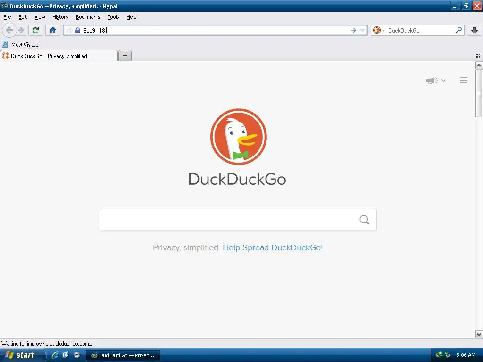The width and height of the screenshot is (483, 362).
Task: Open a new tab with plus button
Action: (125, 56)
